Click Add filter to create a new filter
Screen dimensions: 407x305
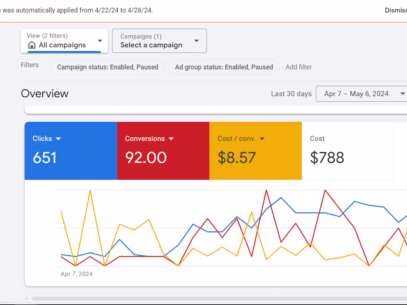pos(299,67)
